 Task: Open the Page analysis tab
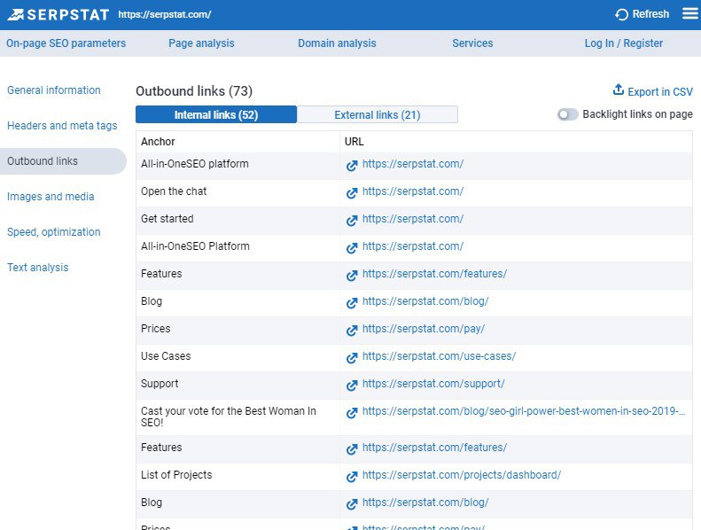[x=201, y=43]
